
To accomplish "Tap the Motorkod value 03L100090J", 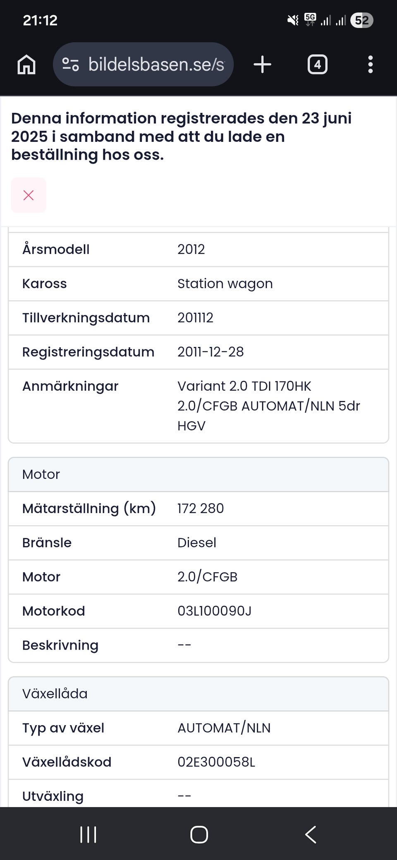I will click(x=214, y=611).
